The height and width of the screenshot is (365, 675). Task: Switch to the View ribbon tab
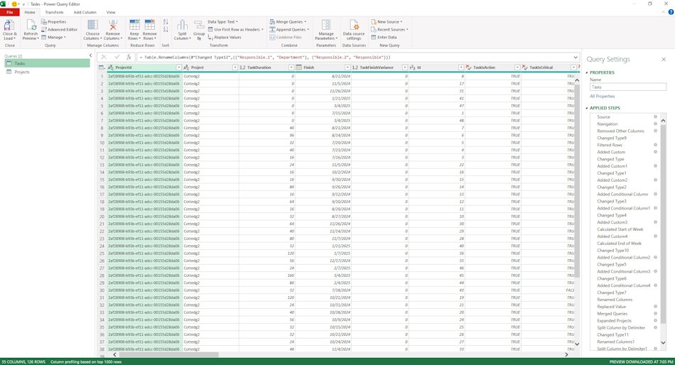111,12
